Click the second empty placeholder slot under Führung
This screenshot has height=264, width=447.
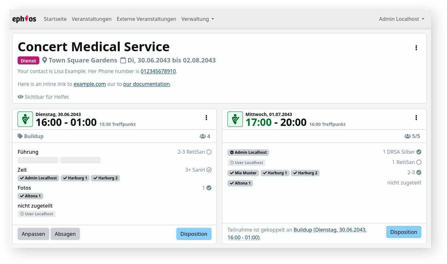[80, 160]
